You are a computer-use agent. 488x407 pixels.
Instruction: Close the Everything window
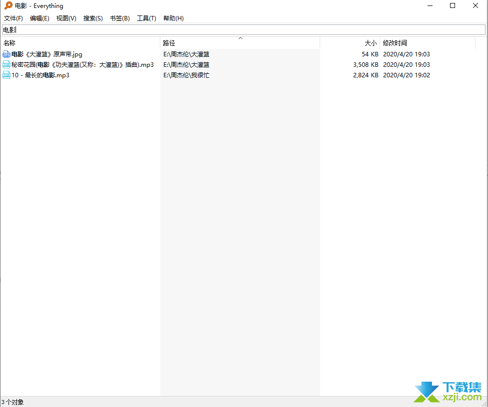point(476,5)
